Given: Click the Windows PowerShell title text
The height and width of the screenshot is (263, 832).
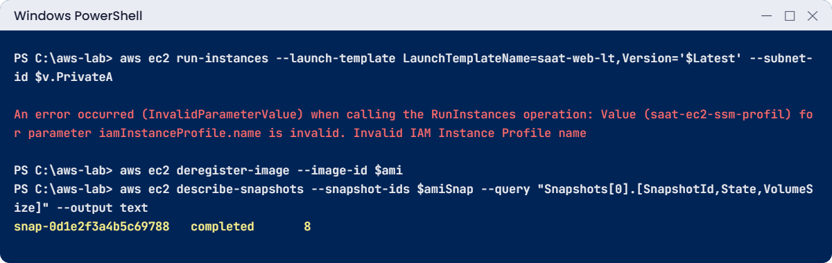Looking at the screenshot, I should pyautogui.click(x=78, y=15).
